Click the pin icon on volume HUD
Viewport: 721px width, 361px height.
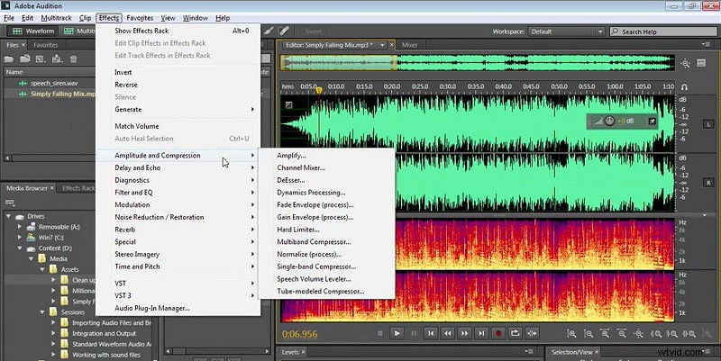click(652, 122)
